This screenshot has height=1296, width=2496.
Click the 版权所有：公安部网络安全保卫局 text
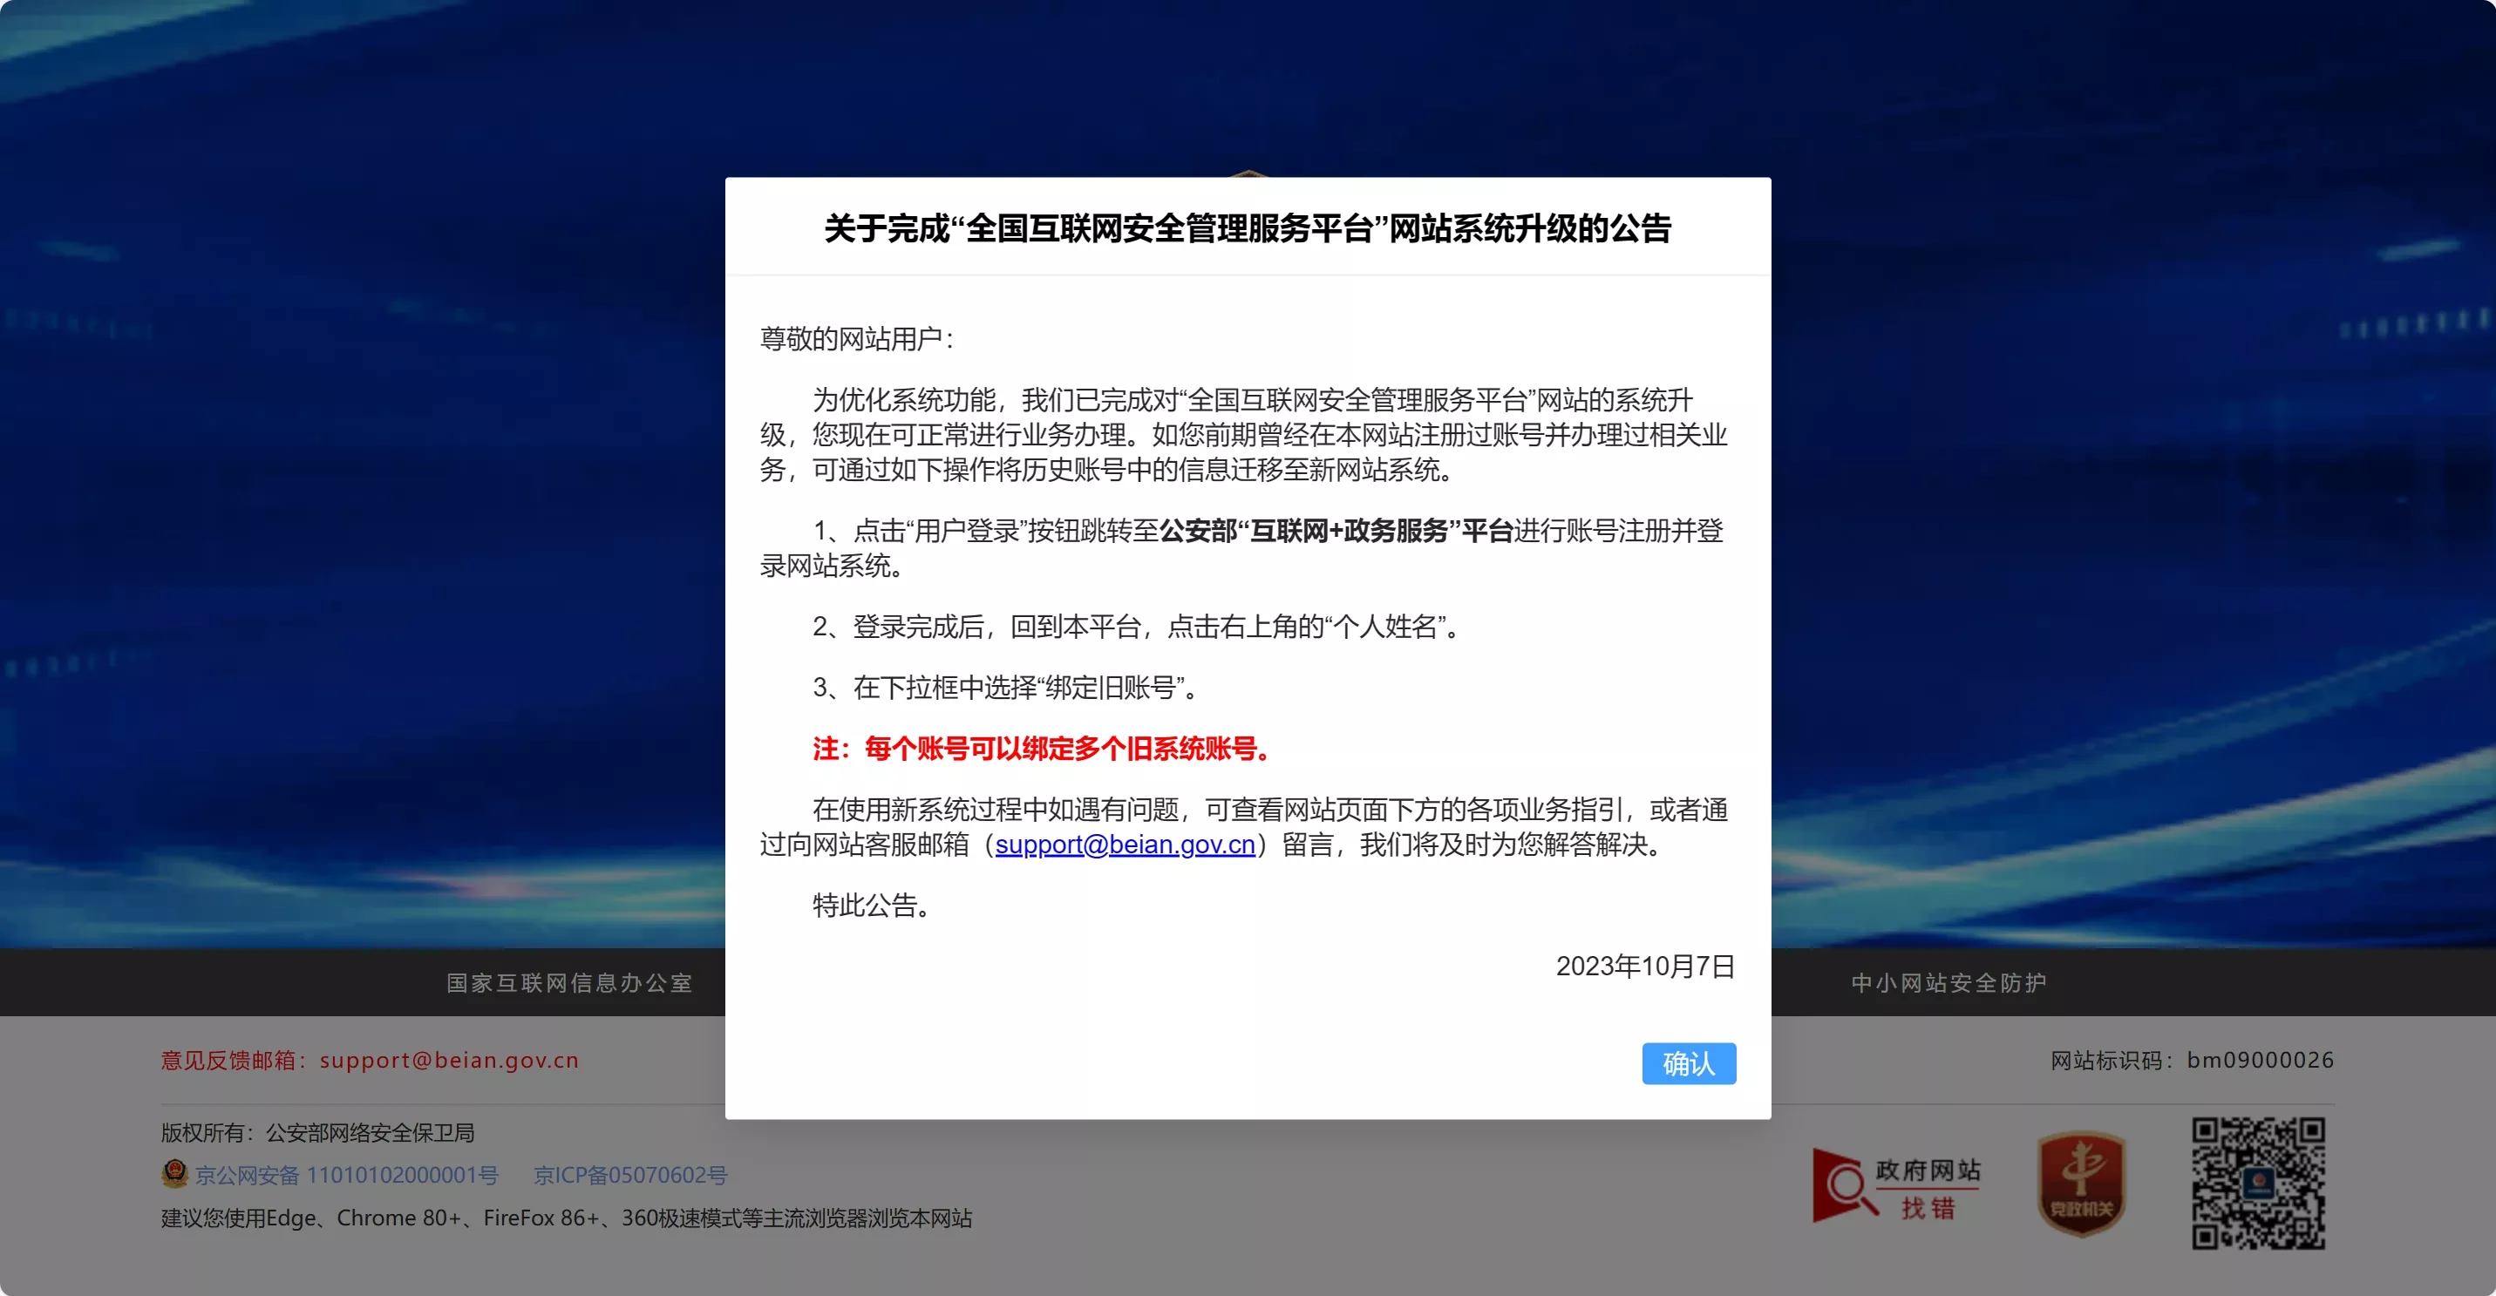(x=318, y=1132)
